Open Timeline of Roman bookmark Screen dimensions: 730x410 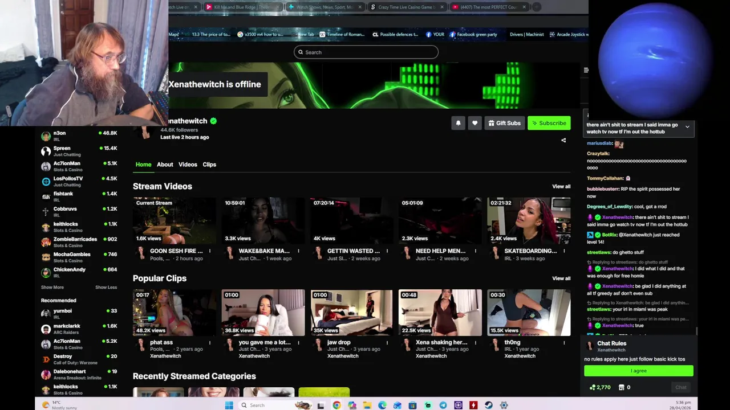tap(342, 34)
